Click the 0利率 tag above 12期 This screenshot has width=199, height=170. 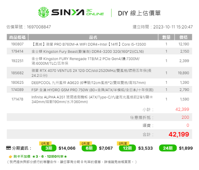click(123, 144)
